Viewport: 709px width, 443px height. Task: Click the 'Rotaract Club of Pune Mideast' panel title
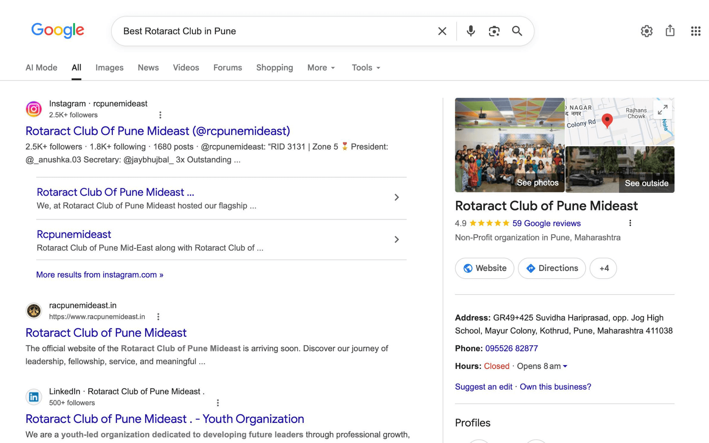[546, 206]
